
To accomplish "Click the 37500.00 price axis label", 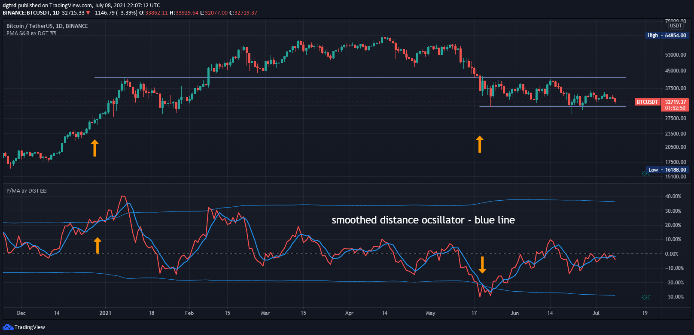I will (676, 88).
